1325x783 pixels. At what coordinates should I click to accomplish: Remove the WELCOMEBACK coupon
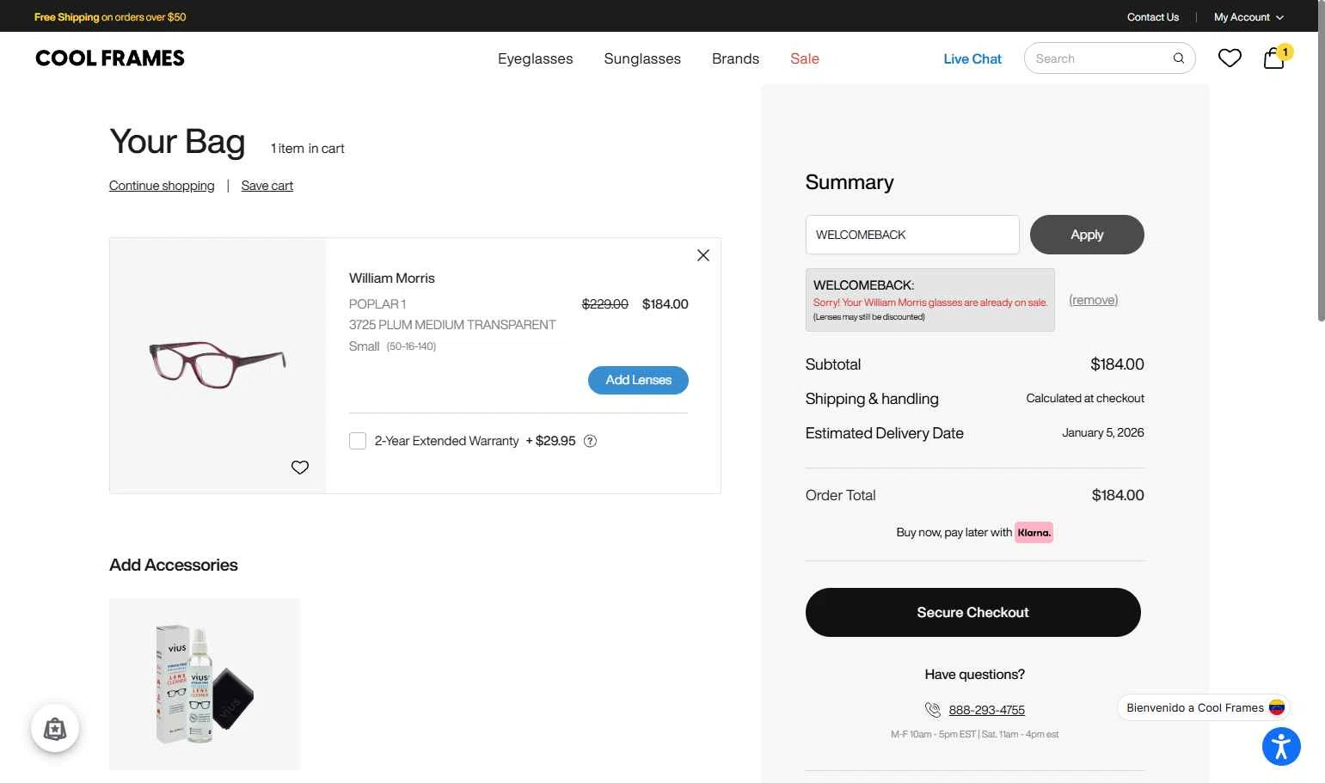[1094, 300]
